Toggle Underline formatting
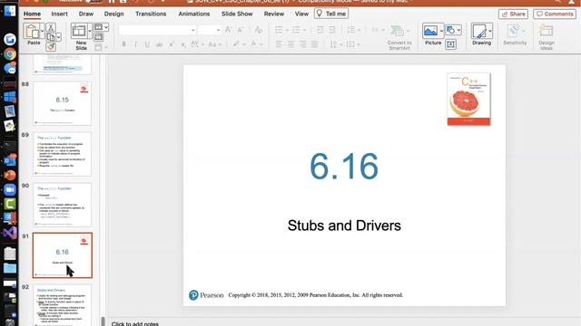 coord(147,44)
